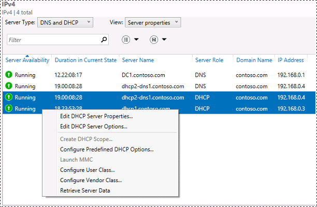317x207 pixels.
Task: Click green running status icon for DC1.contoso.com
Action: (x=9, y=75)
